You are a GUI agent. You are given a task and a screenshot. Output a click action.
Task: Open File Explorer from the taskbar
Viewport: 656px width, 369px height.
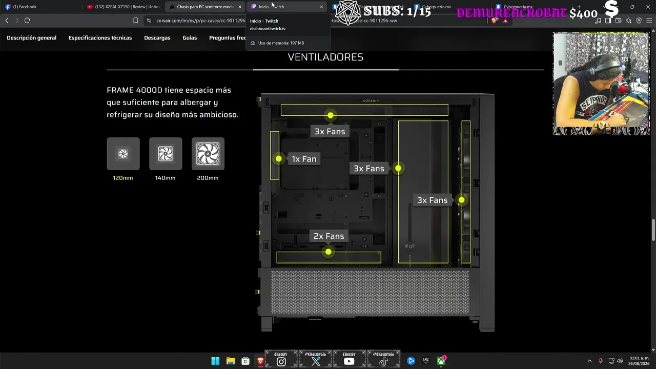pos(231,361)
